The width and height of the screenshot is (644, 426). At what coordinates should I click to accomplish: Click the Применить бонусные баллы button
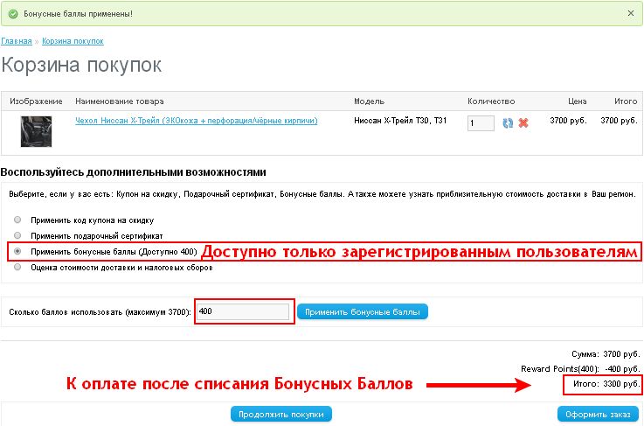click(363, 311)
